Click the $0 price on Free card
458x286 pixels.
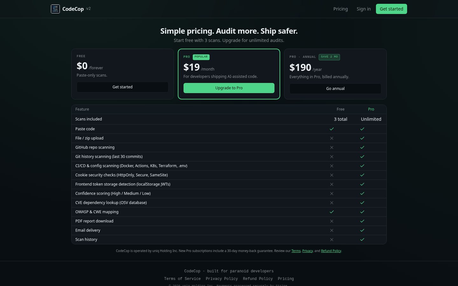point(82,66)
